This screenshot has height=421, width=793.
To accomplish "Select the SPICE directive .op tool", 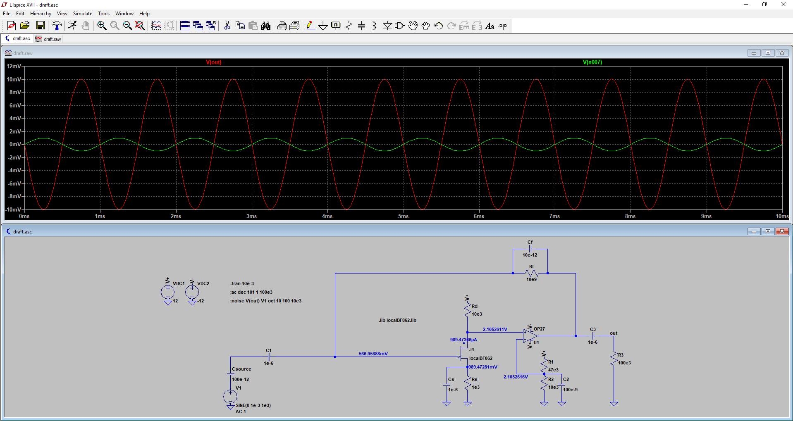I will [503, 26].
